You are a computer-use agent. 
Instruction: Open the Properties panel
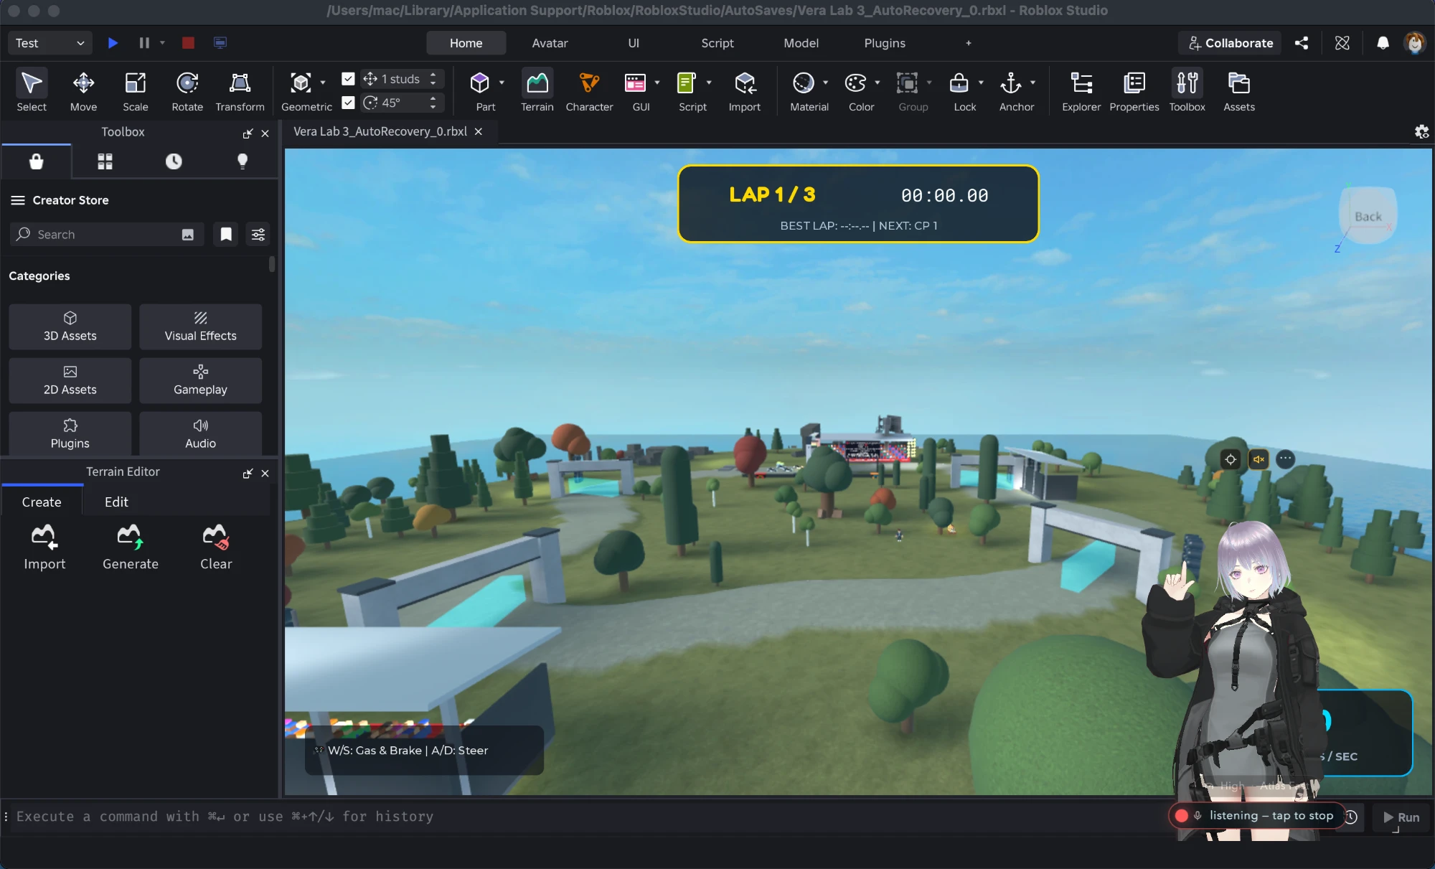click(x=1134, y=91)
